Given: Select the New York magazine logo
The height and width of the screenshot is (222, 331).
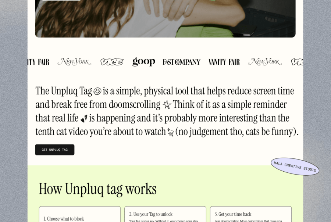Looking at the screenshot, I should pos(74,62).
